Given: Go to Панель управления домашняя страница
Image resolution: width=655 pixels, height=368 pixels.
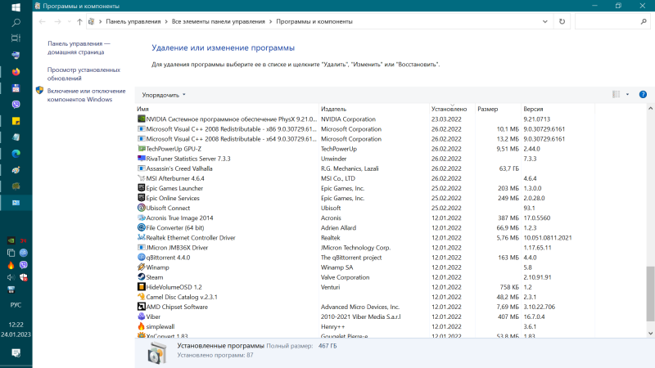Looking at the screenshot, I should [x=79, y=47].
